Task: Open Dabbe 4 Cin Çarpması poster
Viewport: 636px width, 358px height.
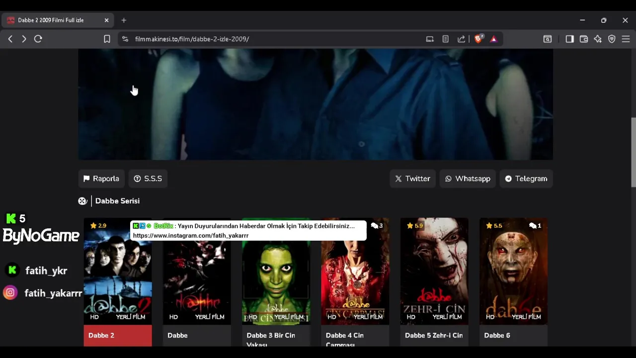Action: [355, 271]
